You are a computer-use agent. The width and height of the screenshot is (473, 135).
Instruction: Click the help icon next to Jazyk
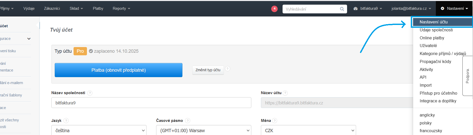(x=66, y=121)
